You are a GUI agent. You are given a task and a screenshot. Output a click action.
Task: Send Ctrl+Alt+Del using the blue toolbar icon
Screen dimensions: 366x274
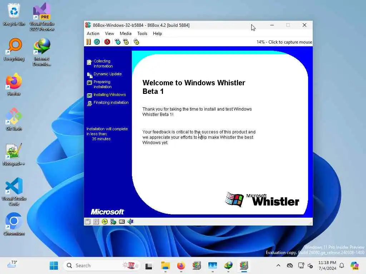pyautogui.click(x=117, y=42)
